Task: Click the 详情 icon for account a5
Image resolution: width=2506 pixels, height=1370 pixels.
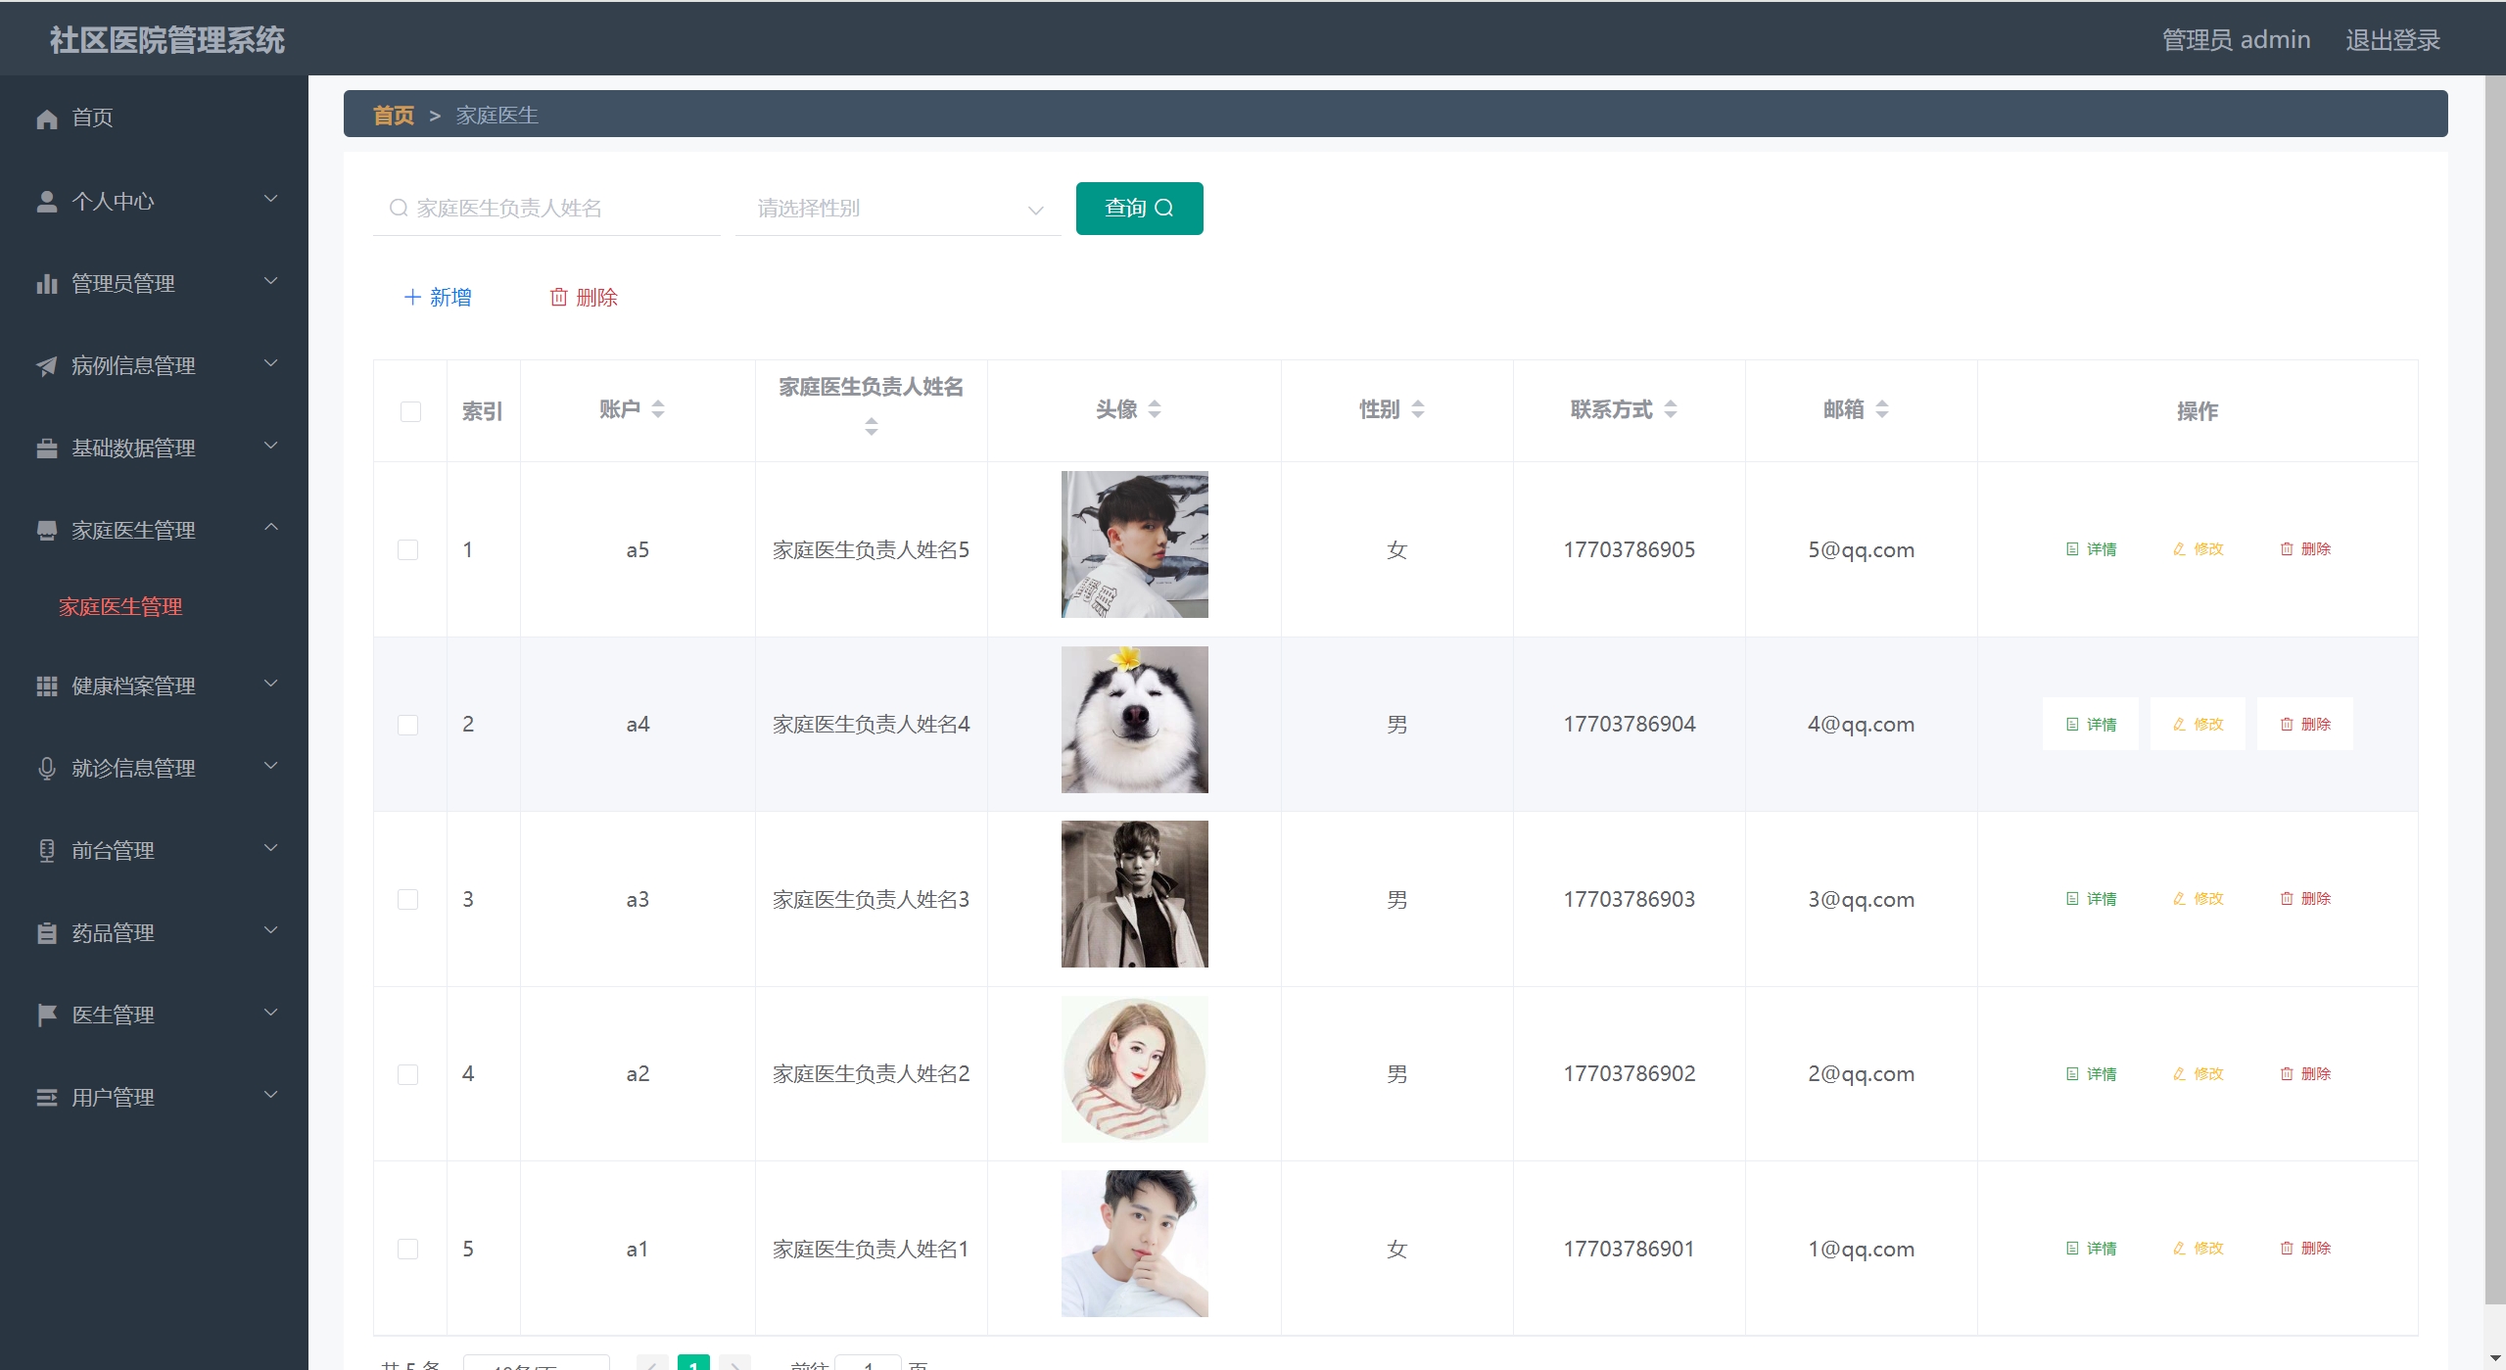Action: click(x=2072, y=549)
